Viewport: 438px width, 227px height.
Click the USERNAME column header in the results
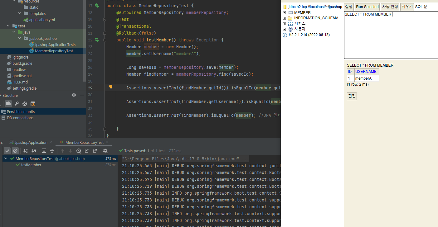coord(367,72)
